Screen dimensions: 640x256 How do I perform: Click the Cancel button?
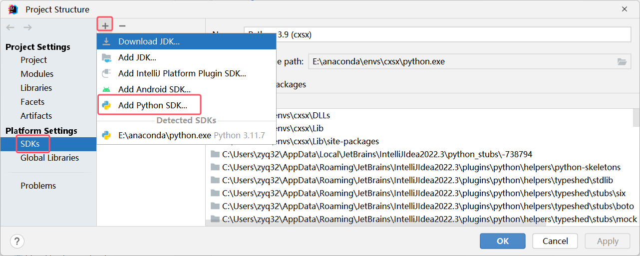pos(555,241)
